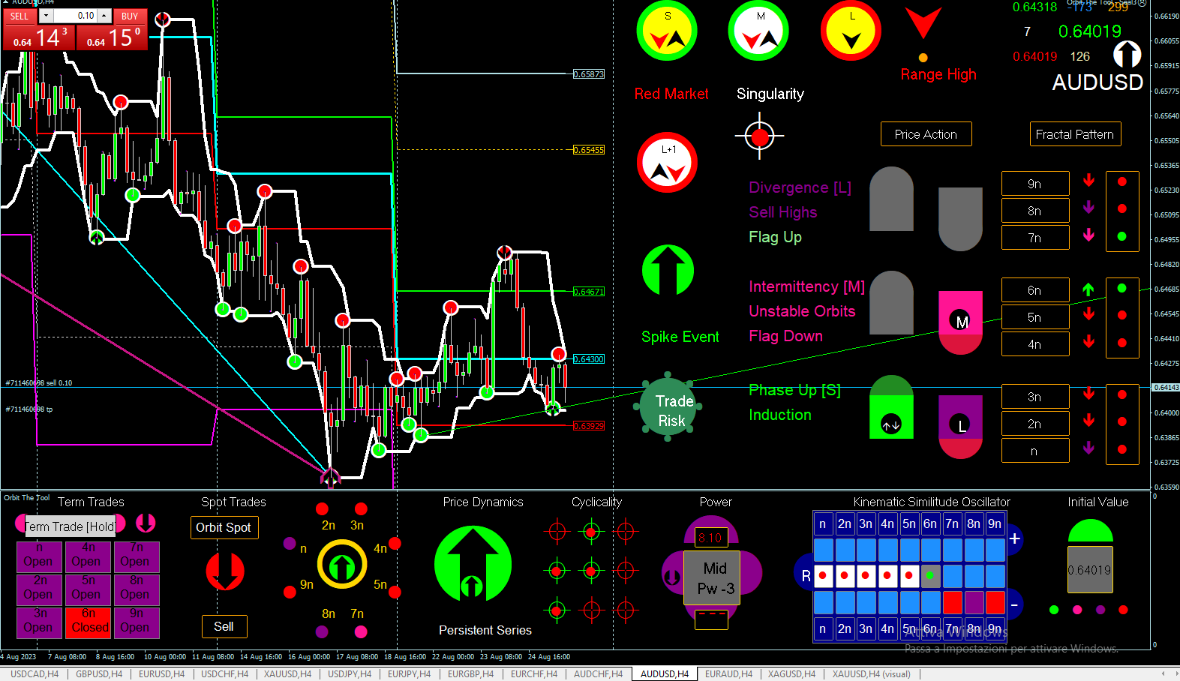Toggle the Term Trade [Hold] control

pos(70,526)
